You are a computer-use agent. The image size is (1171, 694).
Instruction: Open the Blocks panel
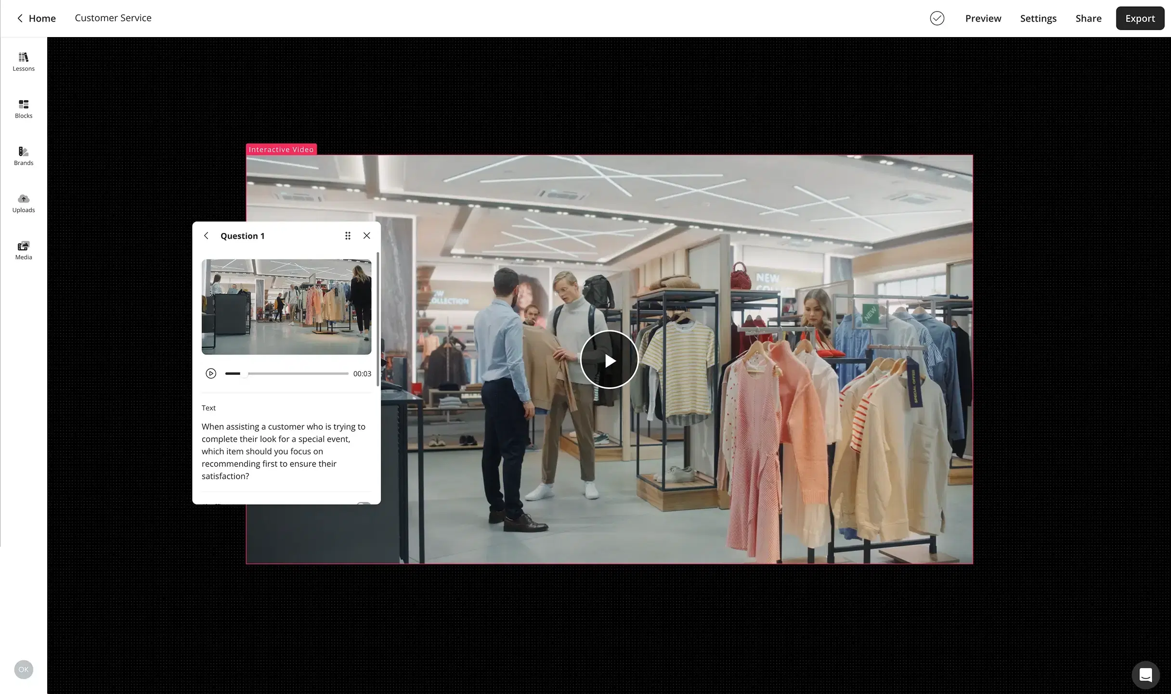[x=23, y=108]
